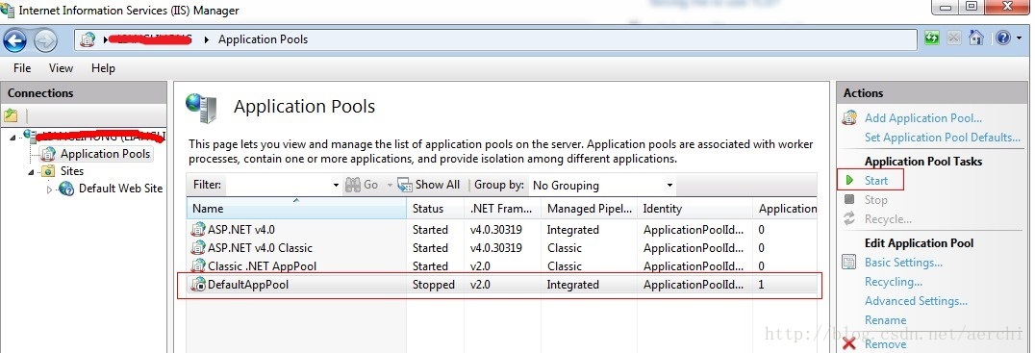Viewport: 1035px width, 353px height.
Task: Go to Home via the house icon
Action: (x=976, y=38)
